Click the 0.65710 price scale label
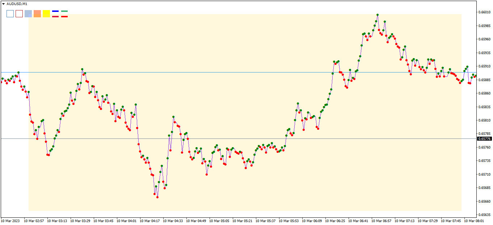 pos(484,175)
